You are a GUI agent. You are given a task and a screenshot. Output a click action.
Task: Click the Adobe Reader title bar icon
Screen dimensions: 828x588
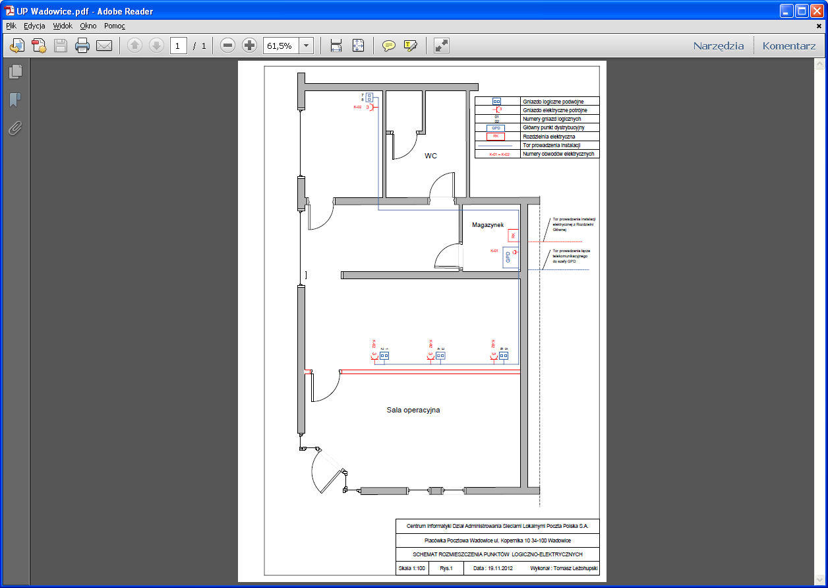click(10, 11)
